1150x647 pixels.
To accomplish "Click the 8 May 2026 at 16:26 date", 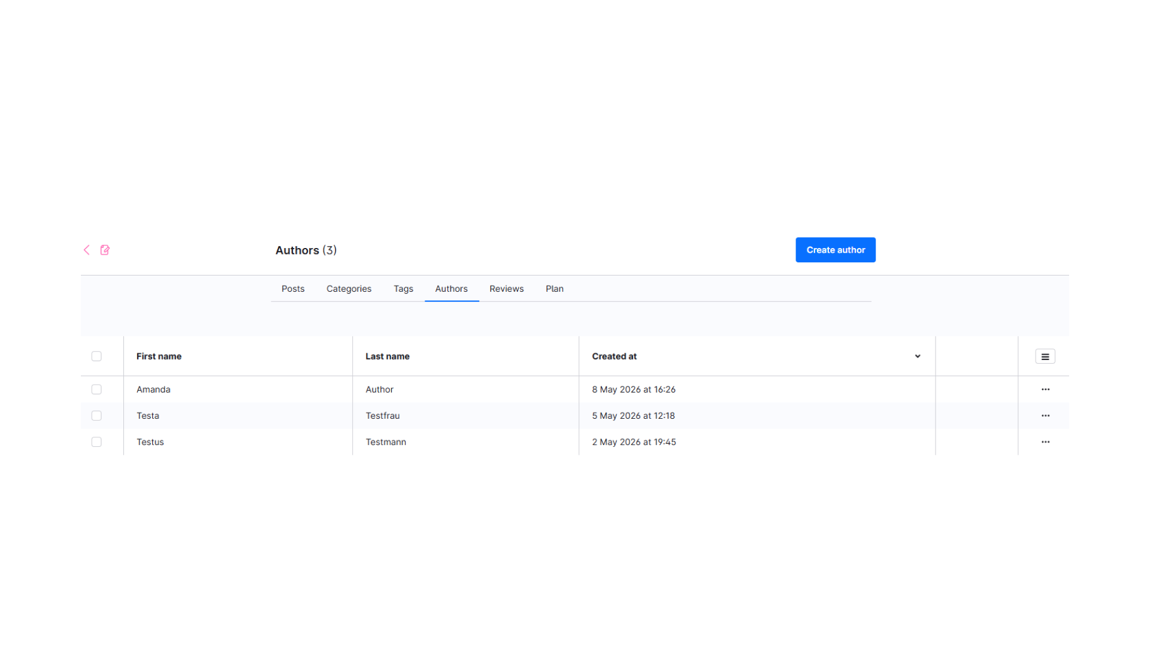I will (634, 389).
